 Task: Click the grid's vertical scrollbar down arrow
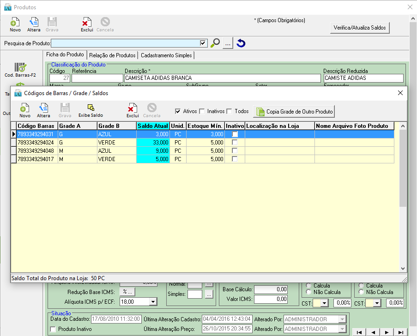(403, 269)
